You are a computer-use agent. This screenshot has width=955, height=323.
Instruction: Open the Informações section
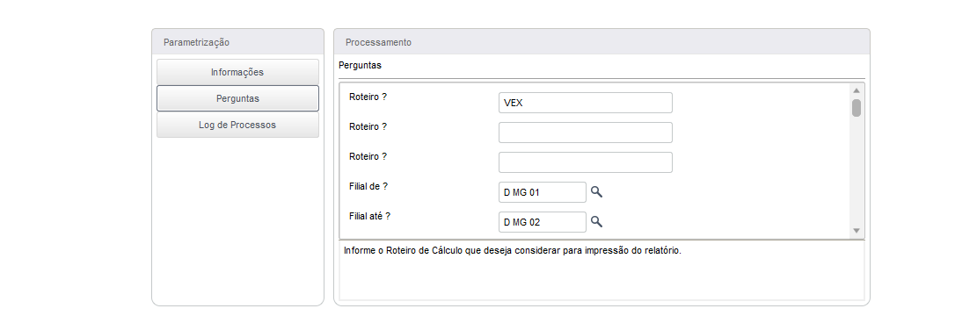tap(237, 72)
